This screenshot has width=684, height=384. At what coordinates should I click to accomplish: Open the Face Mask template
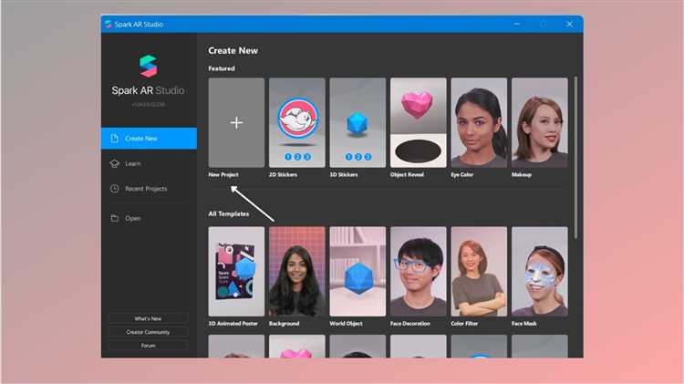click(x=540, y=272)
